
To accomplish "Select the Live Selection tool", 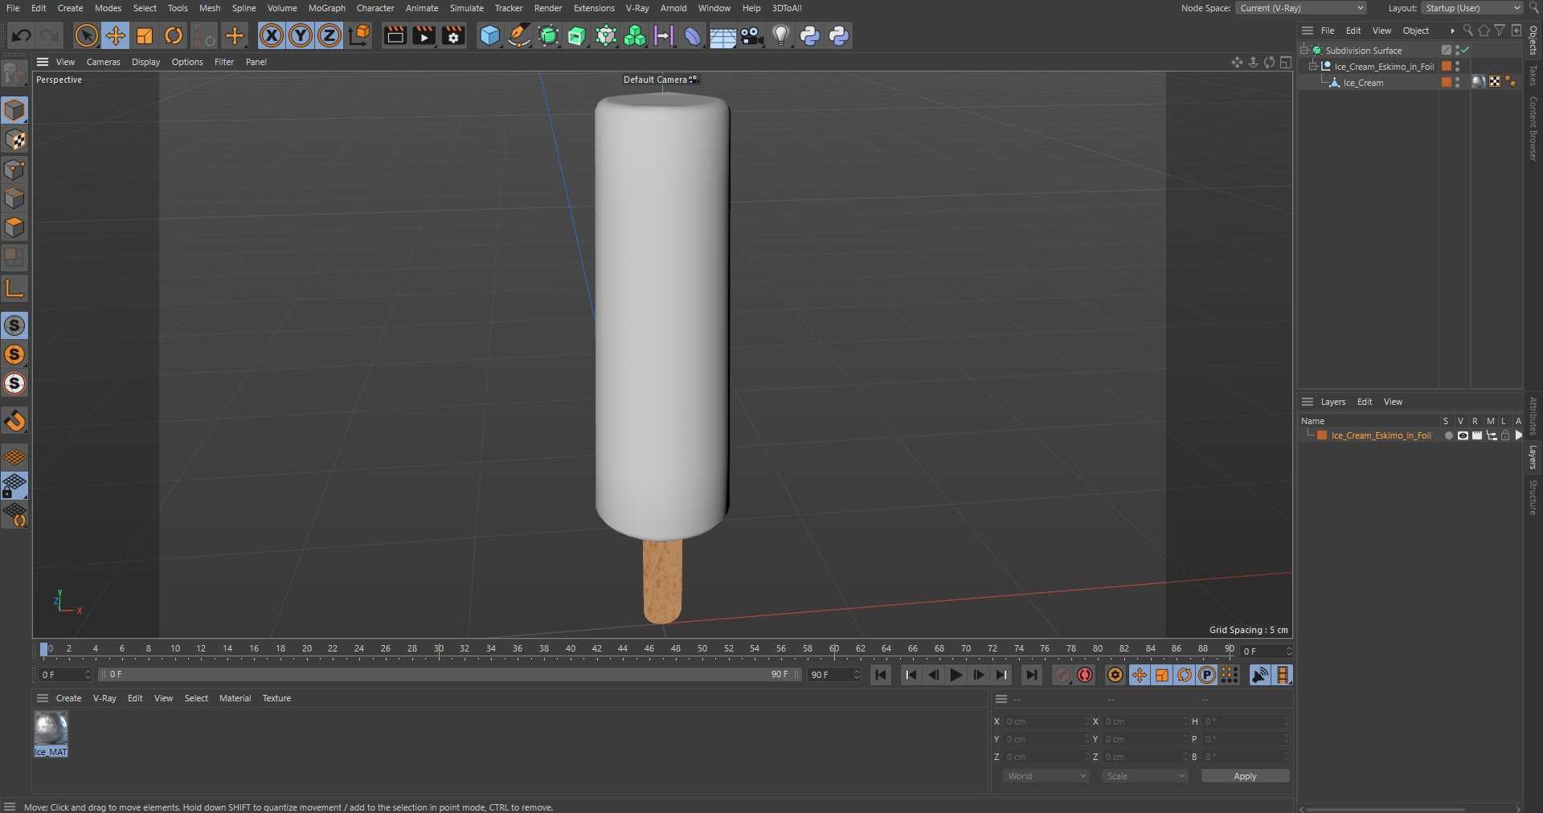I will coord(86,35).
